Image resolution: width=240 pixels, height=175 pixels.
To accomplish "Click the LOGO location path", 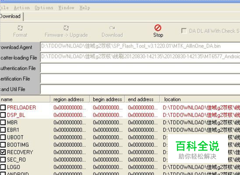I will point(202,167).
